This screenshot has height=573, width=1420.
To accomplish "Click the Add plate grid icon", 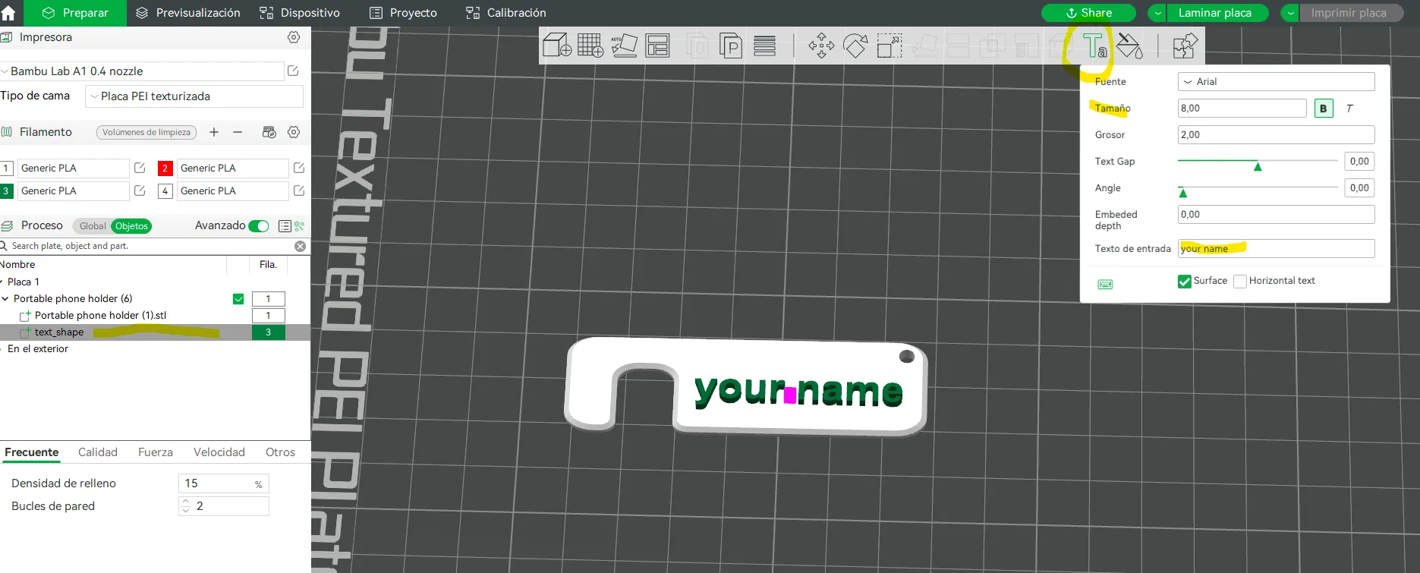I will click(x=590, y=46).
